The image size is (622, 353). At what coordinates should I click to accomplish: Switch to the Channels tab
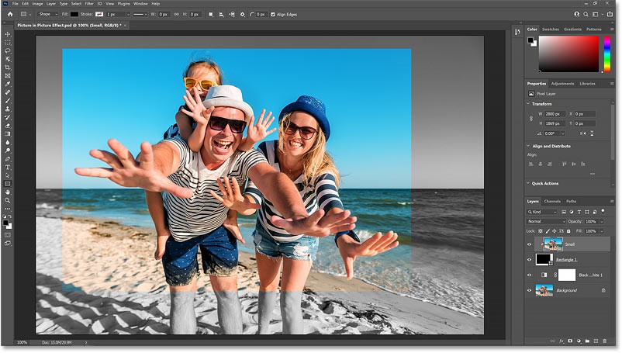click(551, 201)
